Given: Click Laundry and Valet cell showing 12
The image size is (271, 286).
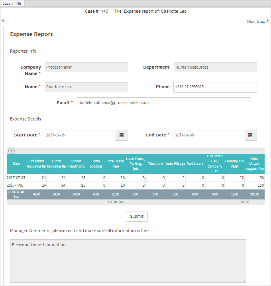Looking at the screenshot, I should click(x=235, y=178).
